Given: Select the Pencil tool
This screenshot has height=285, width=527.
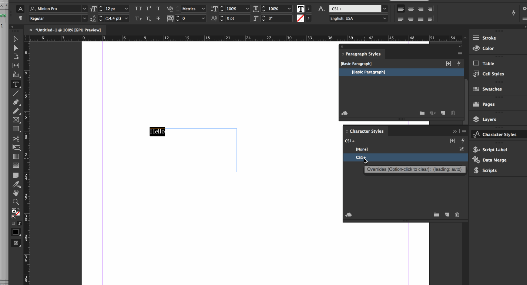Looking at the screenshot, I should [x=16, y=111].
